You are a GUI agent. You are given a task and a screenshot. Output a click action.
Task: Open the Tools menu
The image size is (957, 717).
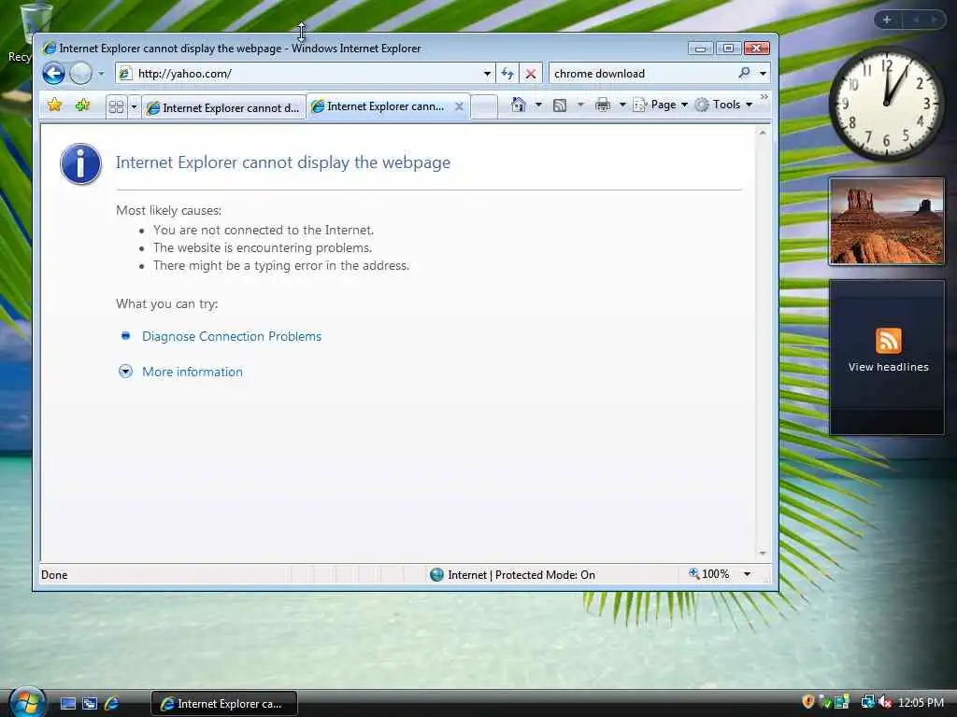click(724, 105)
